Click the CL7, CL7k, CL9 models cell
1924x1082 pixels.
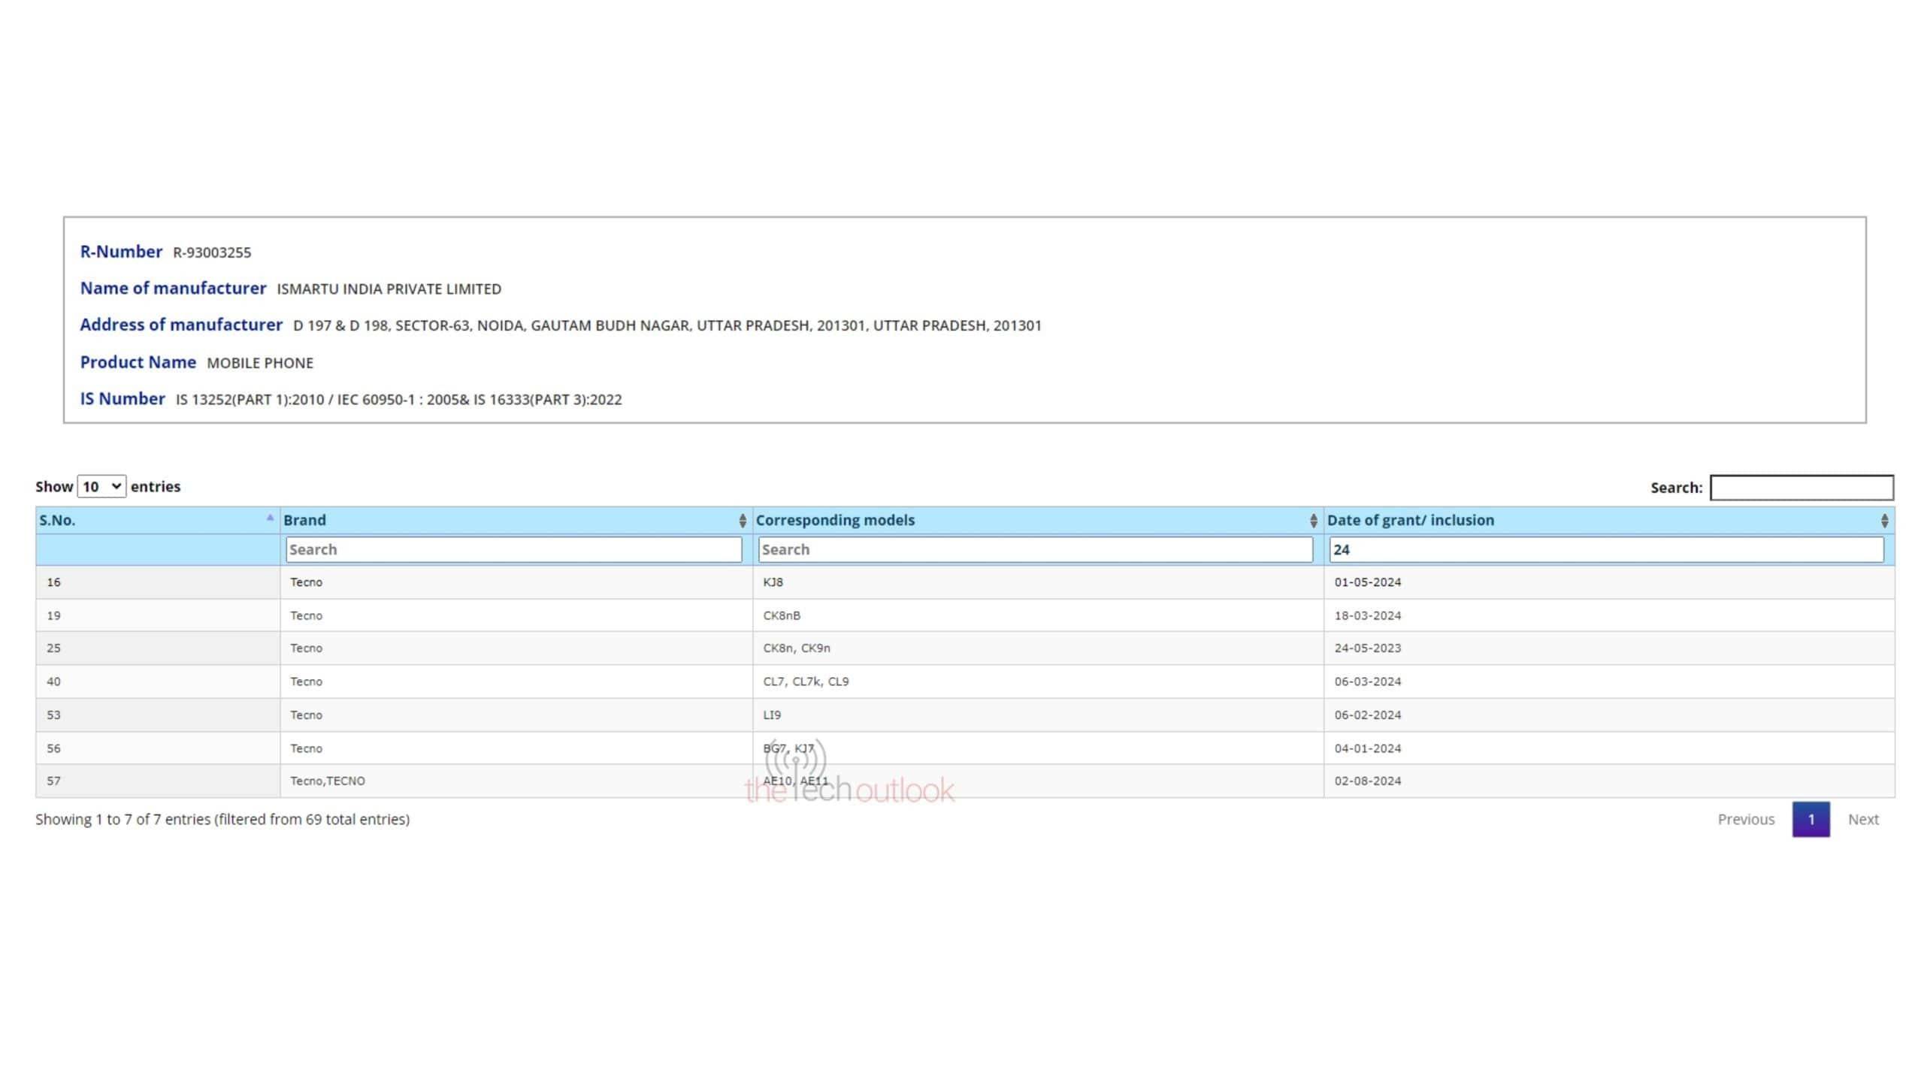click(x=806, y=682)
